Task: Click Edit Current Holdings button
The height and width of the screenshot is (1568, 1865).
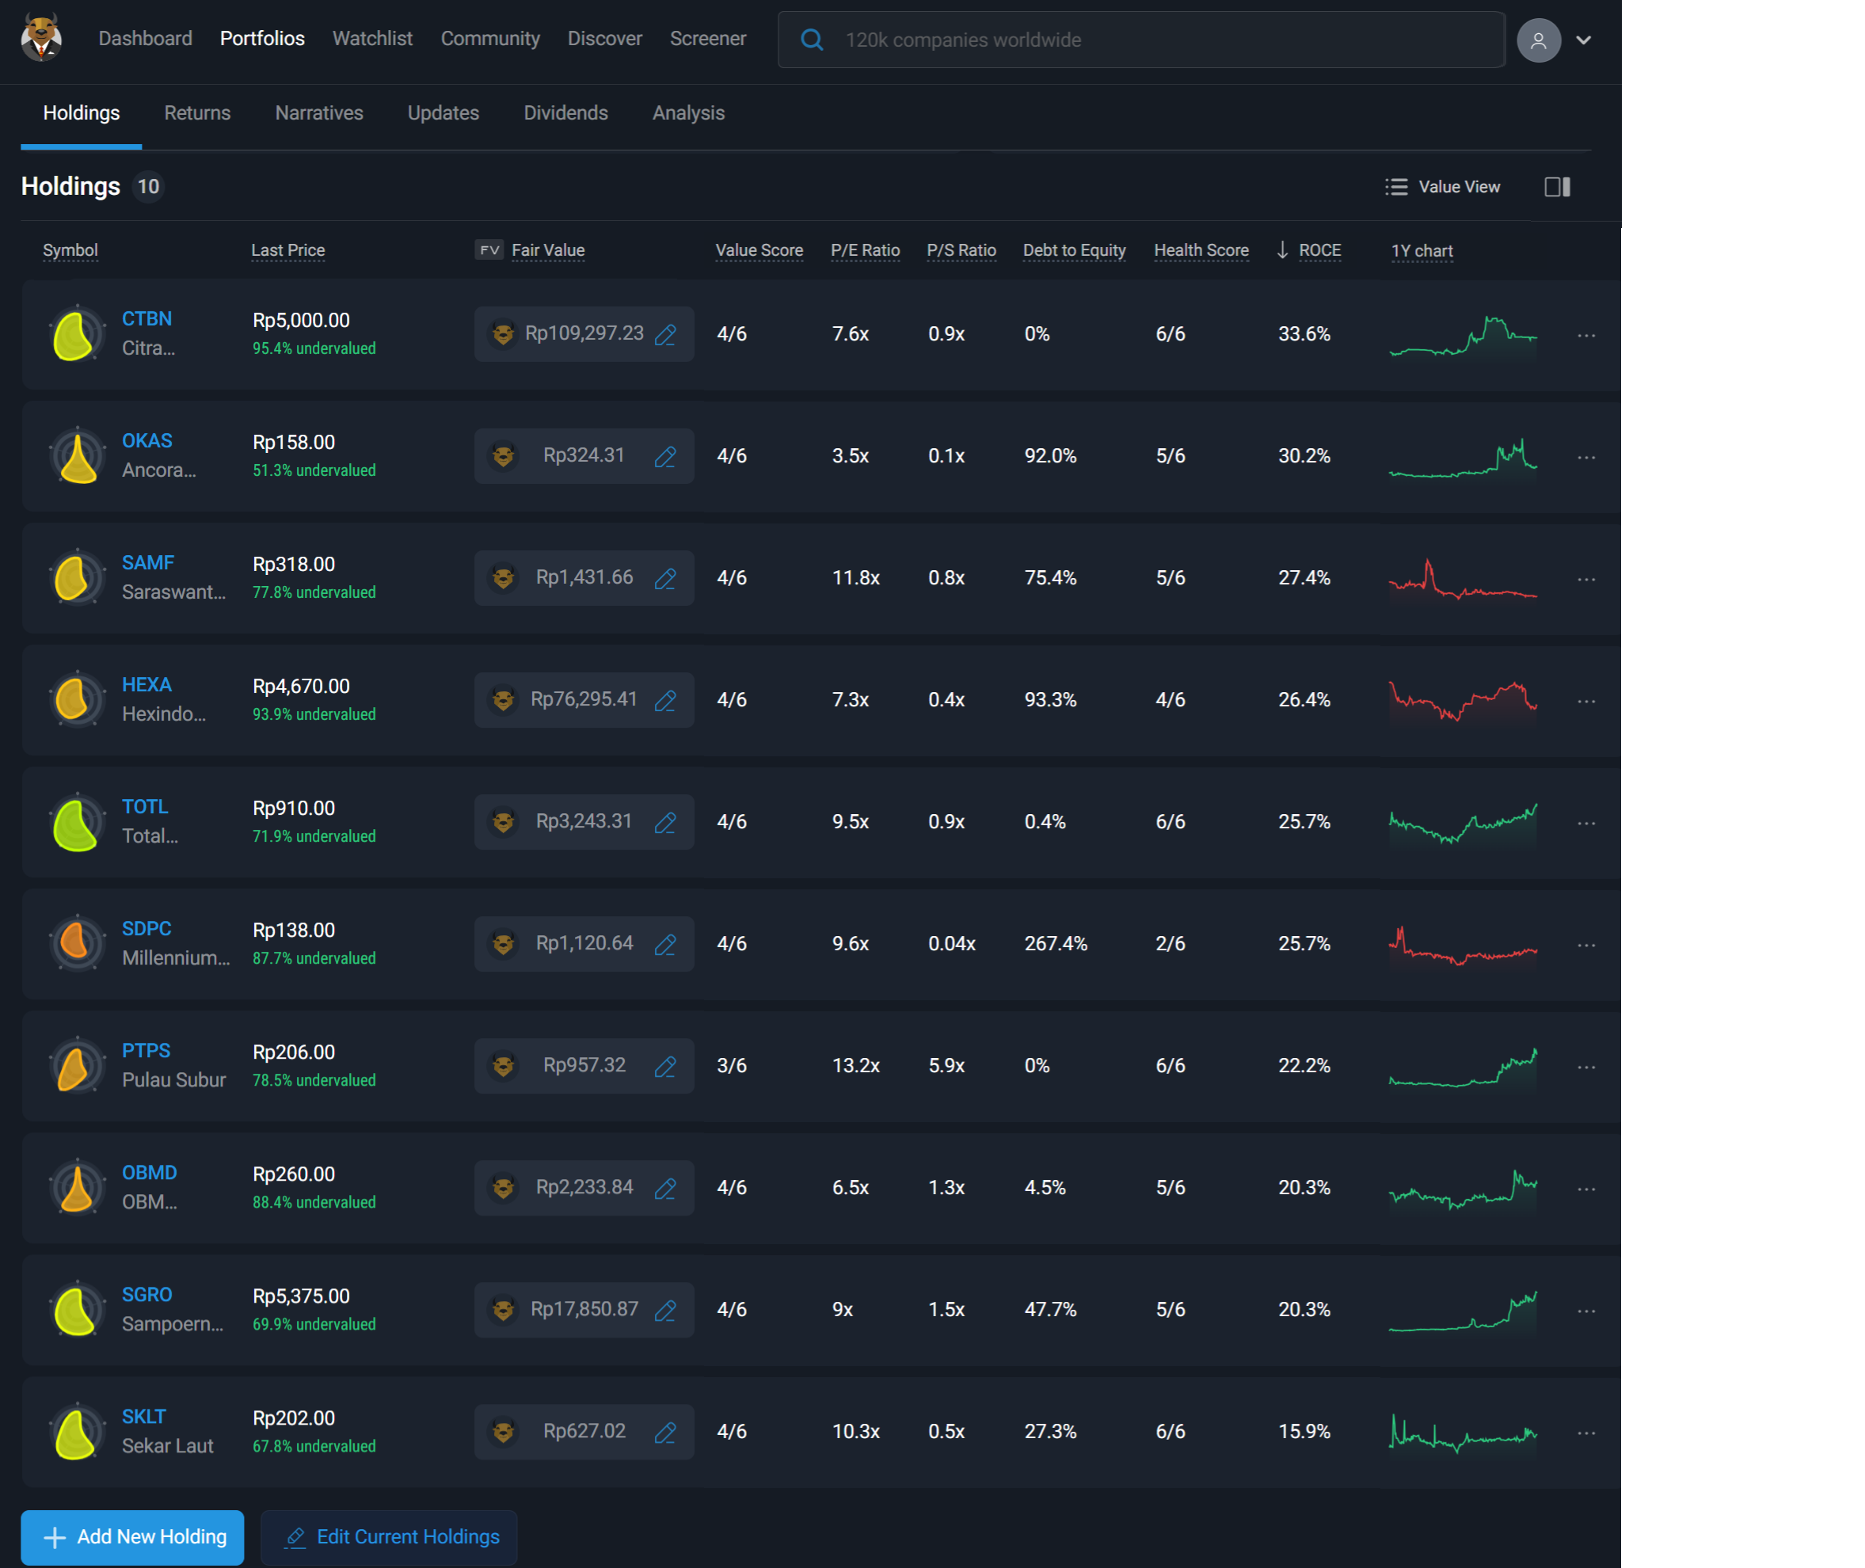Action: click(390, 1537)
